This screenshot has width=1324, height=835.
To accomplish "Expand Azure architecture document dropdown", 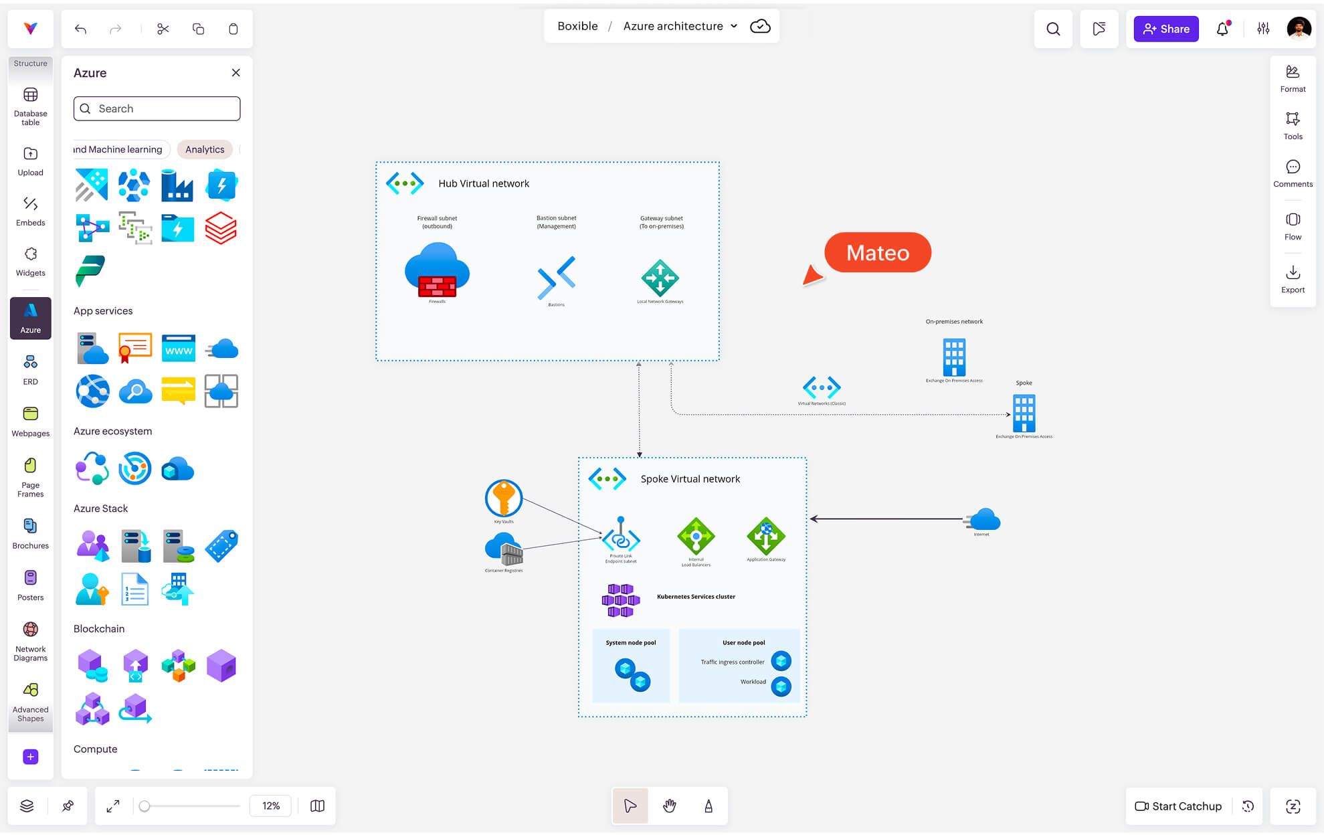I will pyautogui.click(x=734, y=26).
